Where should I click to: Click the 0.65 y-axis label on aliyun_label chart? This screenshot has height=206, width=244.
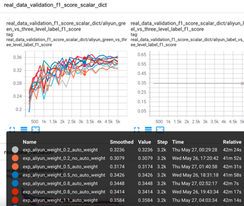142,54
